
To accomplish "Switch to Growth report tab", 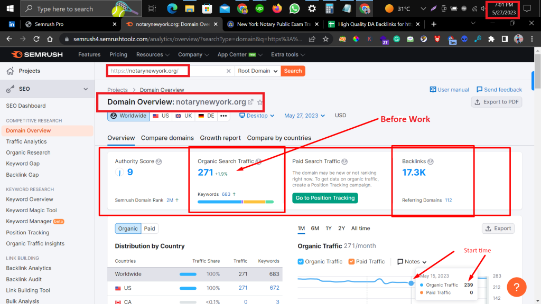I will pyautogui.click(x=220, y=138).
